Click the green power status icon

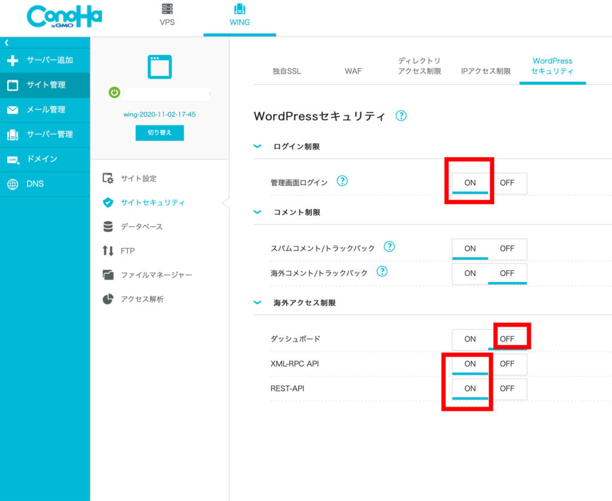click(x=114, y=93)
